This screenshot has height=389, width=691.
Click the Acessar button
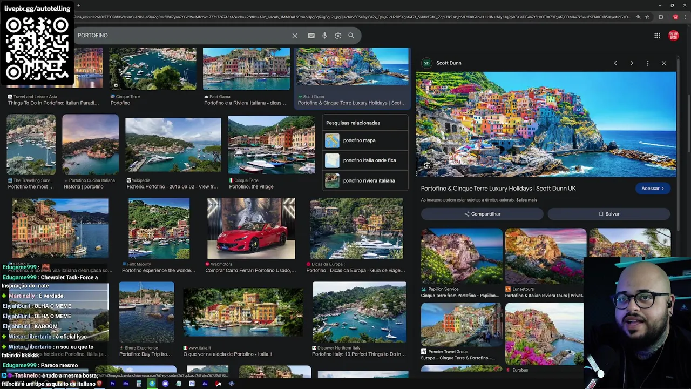[653, 189]
